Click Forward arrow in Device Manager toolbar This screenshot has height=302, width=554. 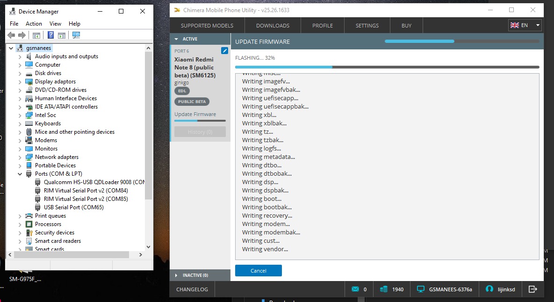22,35
